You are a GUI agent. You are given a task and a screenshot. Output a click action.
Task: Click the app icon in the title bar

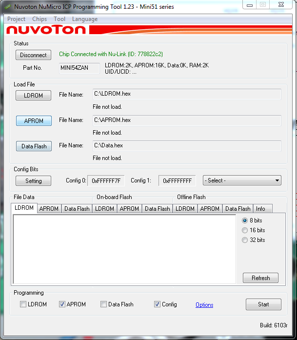[x=8, y=6]
